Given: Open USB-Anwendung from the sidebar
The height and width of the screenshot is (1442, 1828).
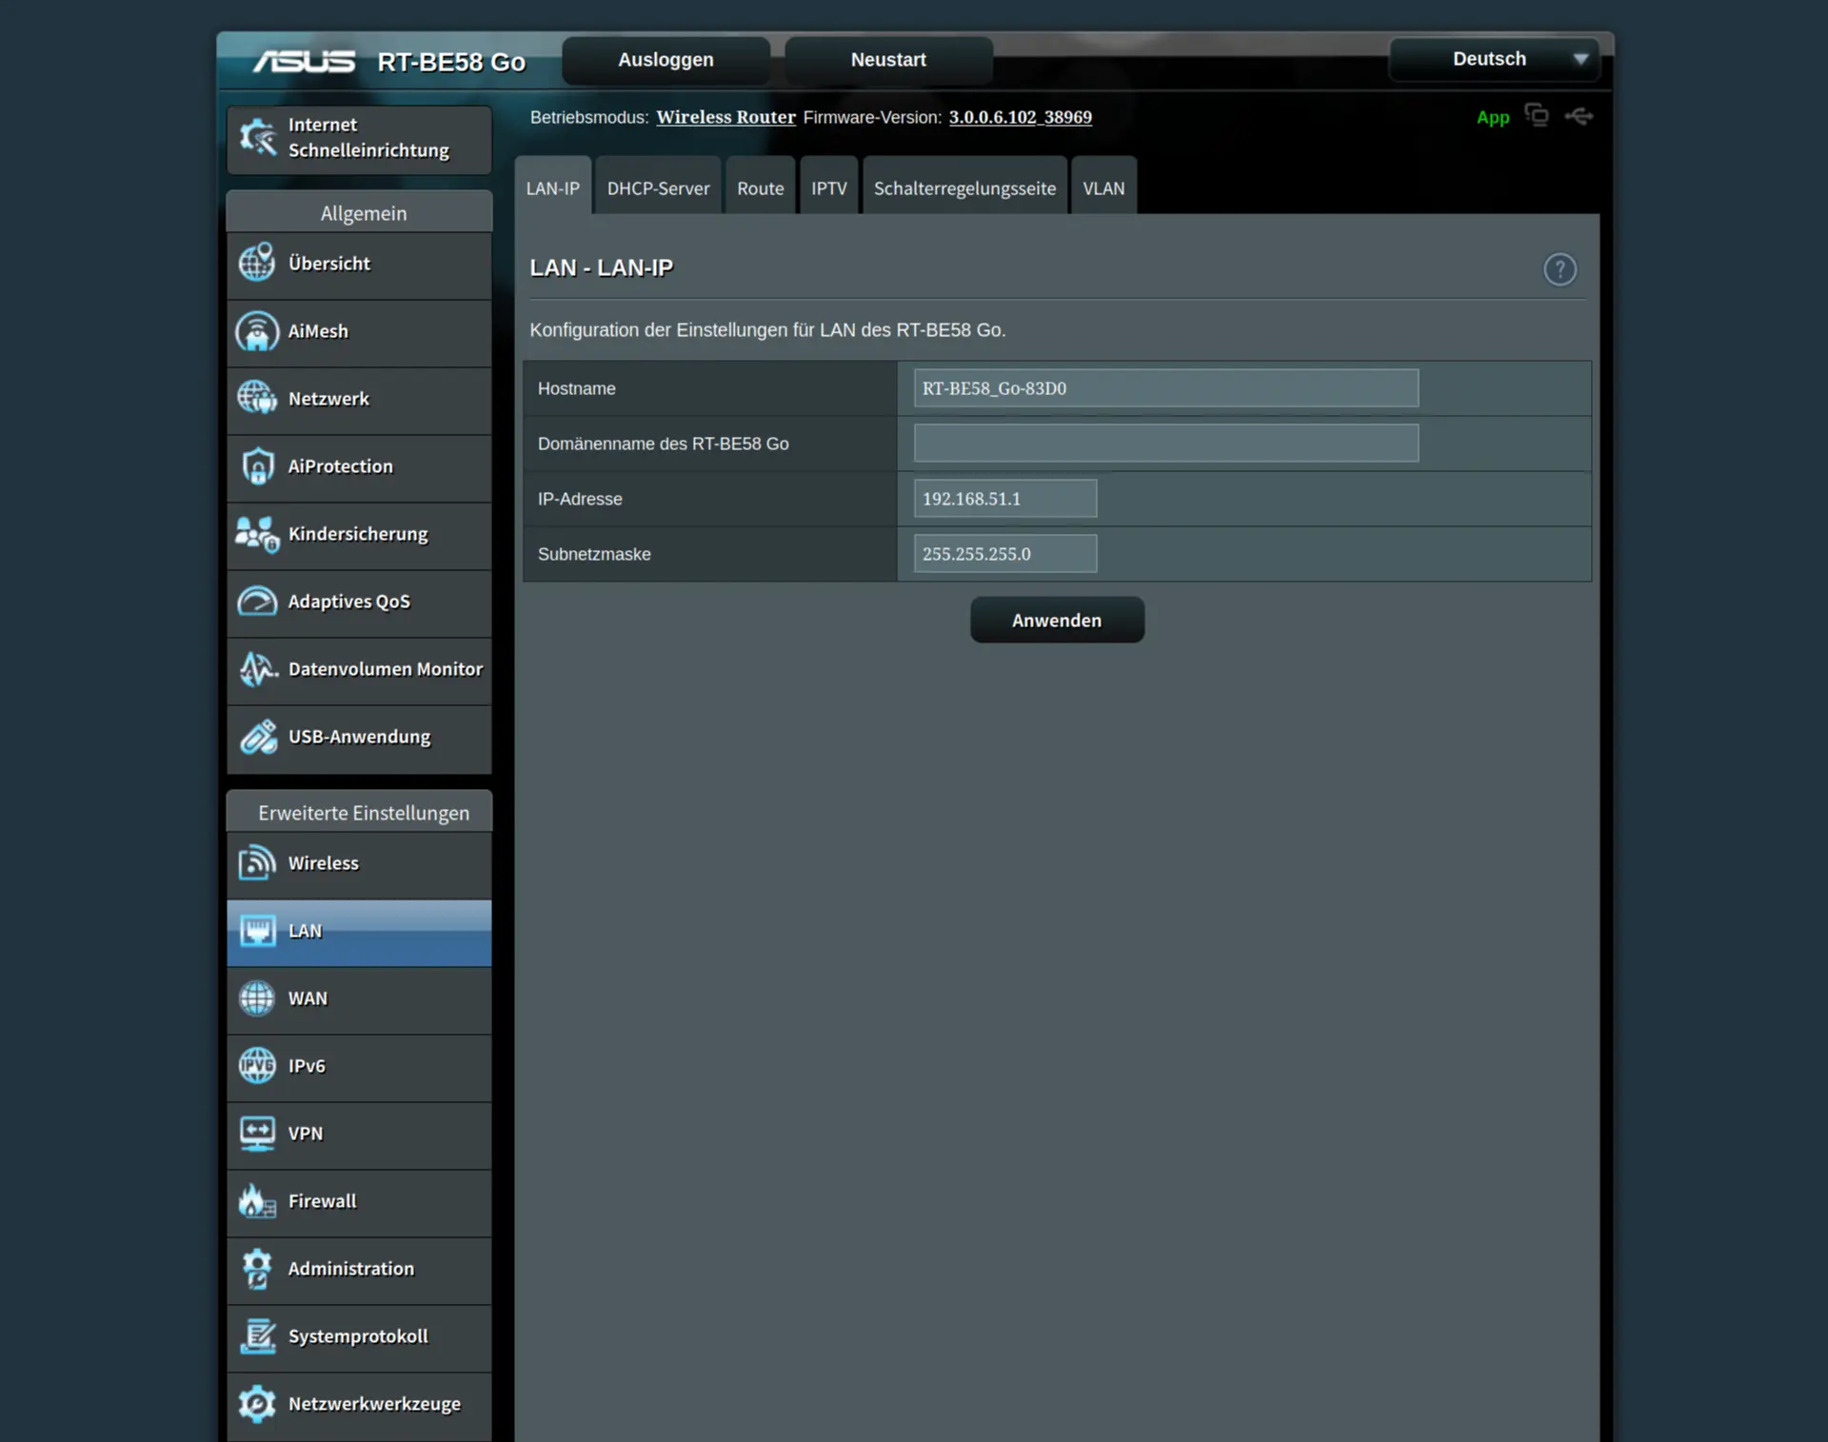Looking at the screenshot, I should (359, 737).
